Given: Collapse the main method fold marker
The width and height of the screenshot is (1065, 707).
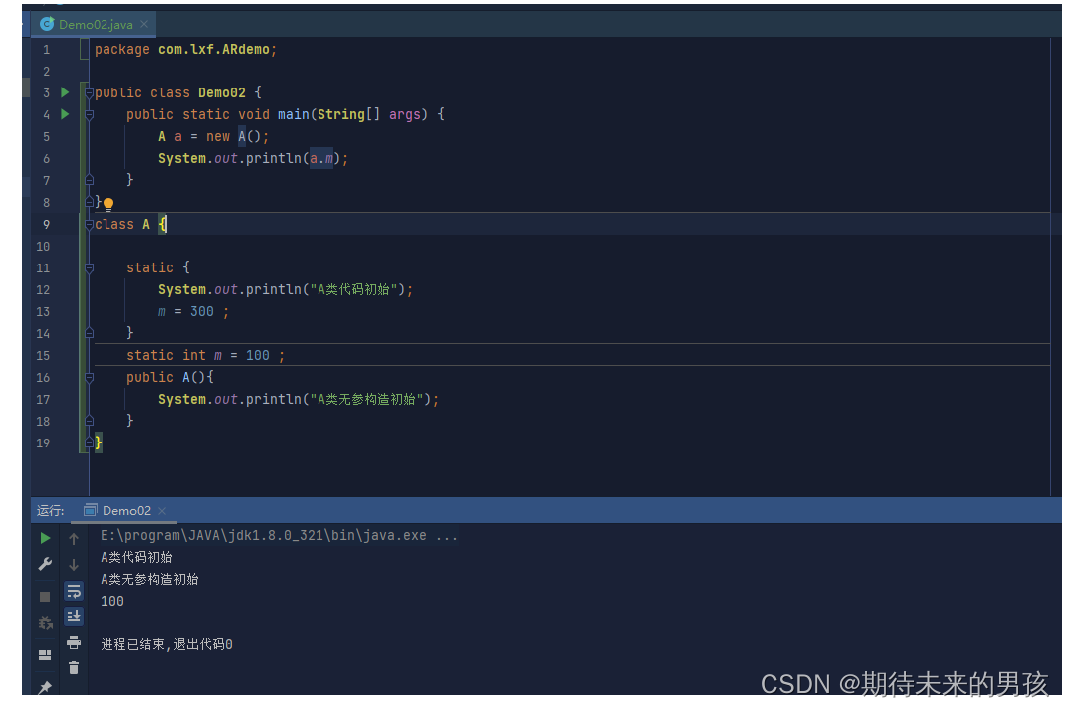Looking at the screenshot, I should point(89,114).
